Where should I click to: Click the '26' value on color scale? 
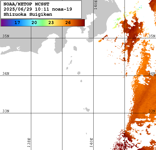[68, 23]
